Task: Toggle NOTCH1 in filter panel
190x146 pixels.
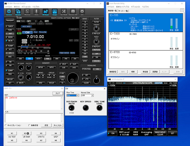Action: [96, 46]
